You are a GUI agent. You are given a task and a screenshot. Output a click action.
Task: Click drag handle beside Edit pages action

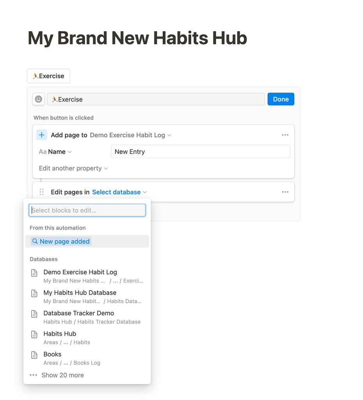coord(41,192)
